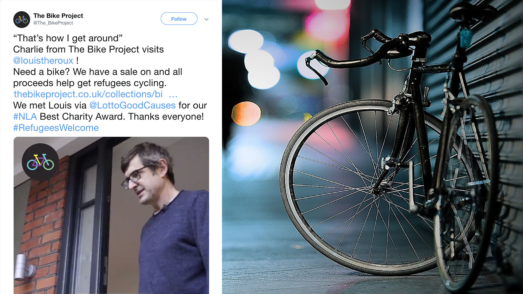
Task: Click the bicycle photo on right
Action: tap(372, 147)
